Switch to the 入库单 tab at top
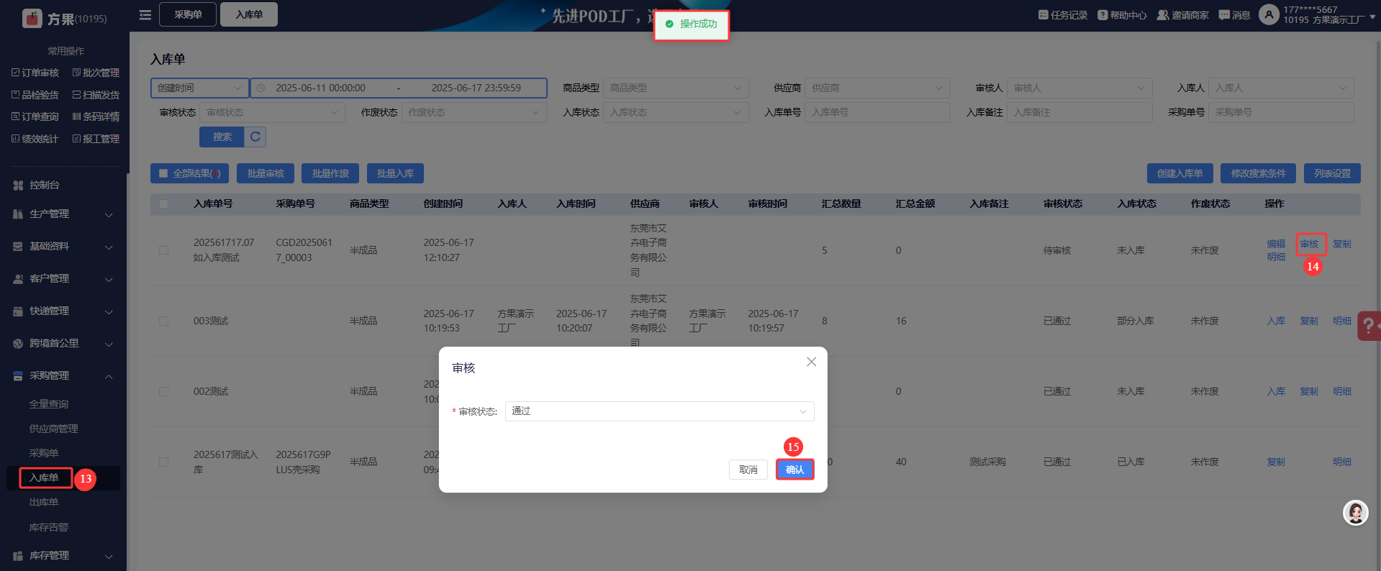This screenshot has height=571, width=1381. click(x=249, y=14)
